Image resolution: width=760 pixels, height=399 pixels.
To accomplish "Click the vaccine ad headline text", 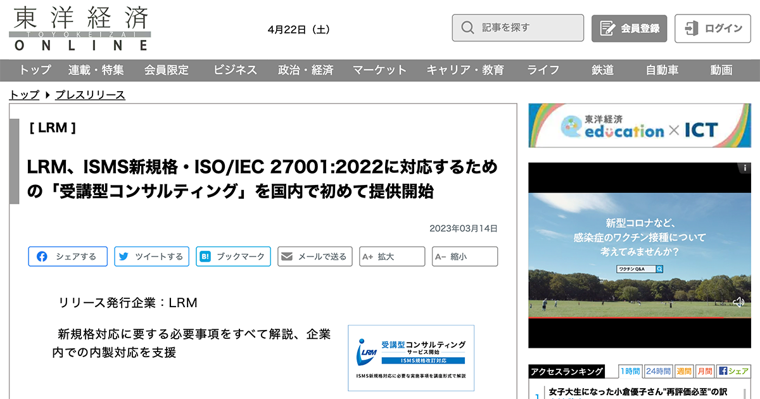I will pos(640,237).
